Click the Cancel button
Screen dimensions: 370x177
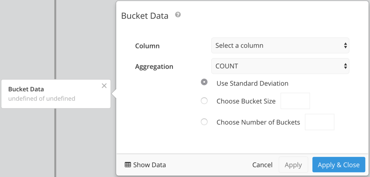(x=262, y=165)
